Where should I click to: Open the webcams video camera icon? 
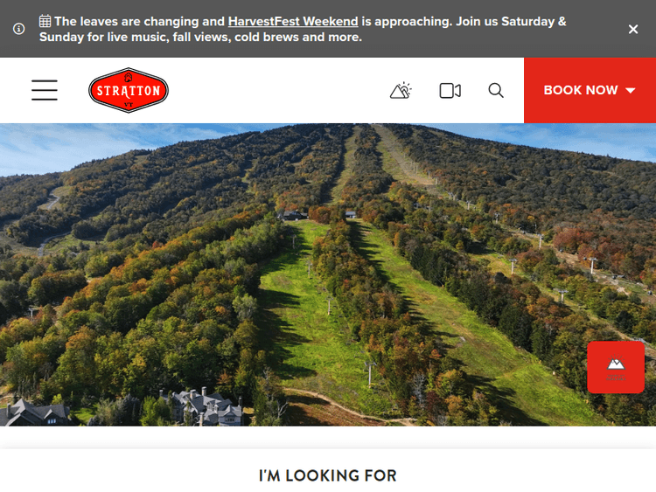pyautogui.click(x=450, y=91)
